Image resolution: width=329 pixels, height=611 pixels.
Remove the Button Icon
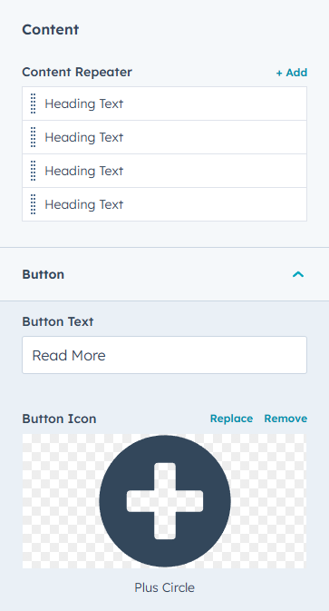click(x=285, y=419)
